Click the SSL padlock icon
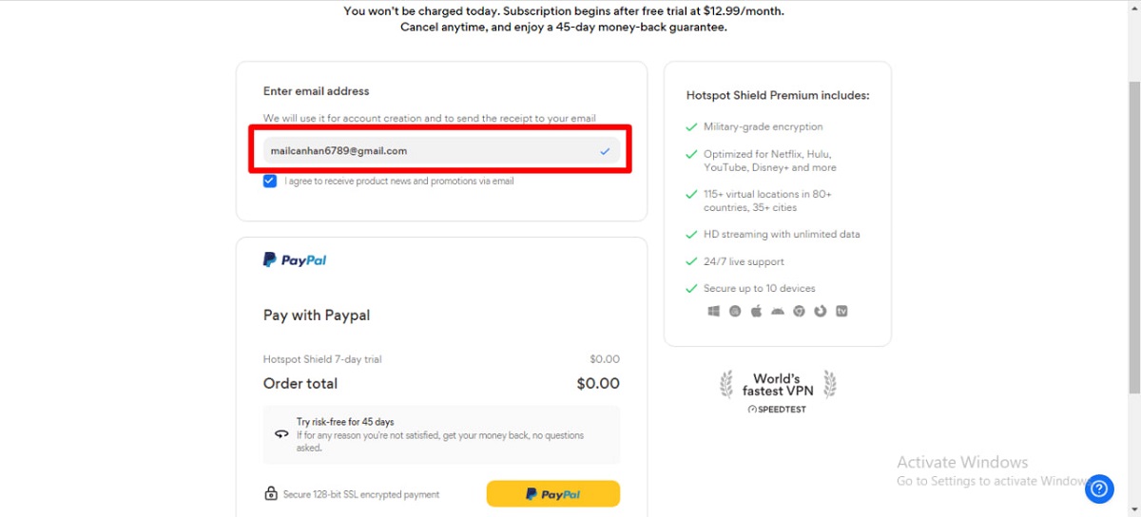Viewport: 1141px width, 517px height. point(271,494)
